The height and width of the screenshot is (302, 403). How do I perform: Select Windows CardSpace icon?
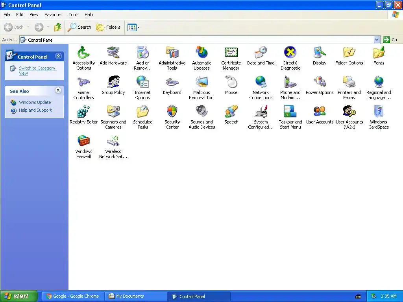[x=379, y=112]
